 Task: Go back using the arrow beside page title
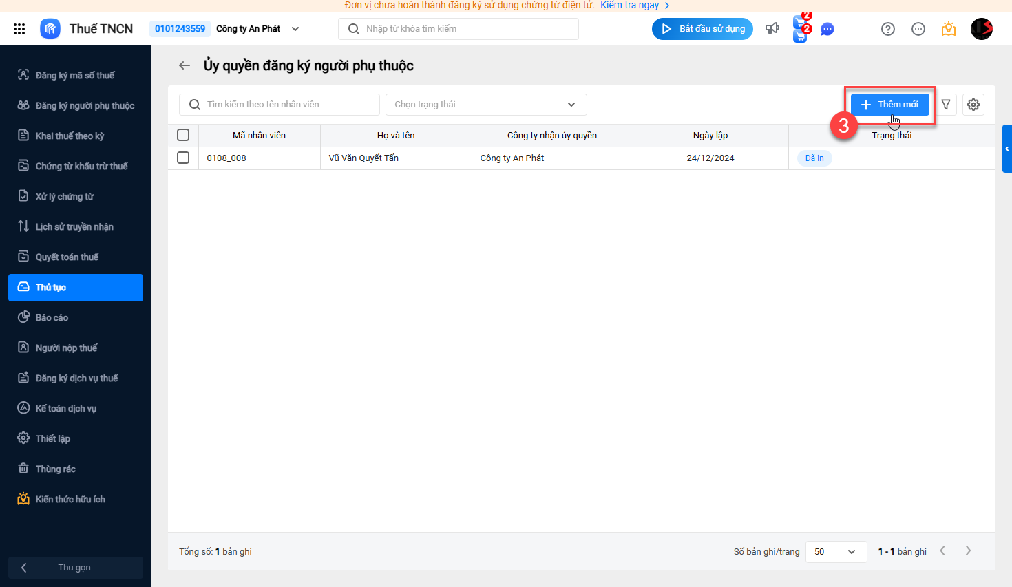click(185, 65)
